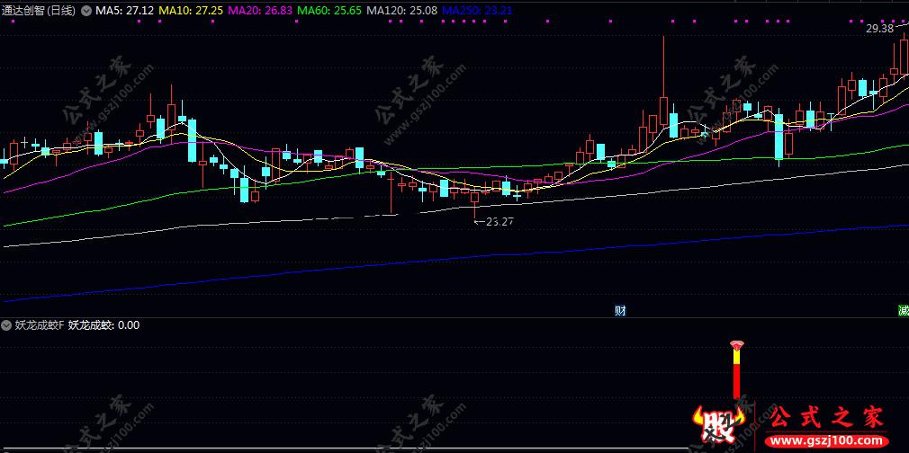Select the MA60: 25.65 moving average label
Screen dimensions: 909x453
(330, 11)
